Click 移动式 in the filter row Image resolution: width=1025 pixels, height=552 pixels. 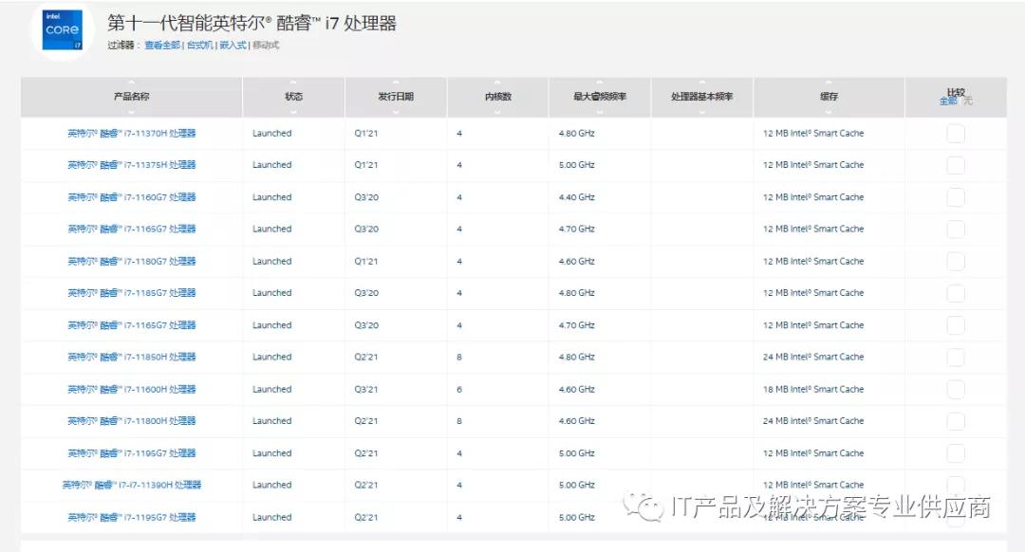tap(267, 45)
